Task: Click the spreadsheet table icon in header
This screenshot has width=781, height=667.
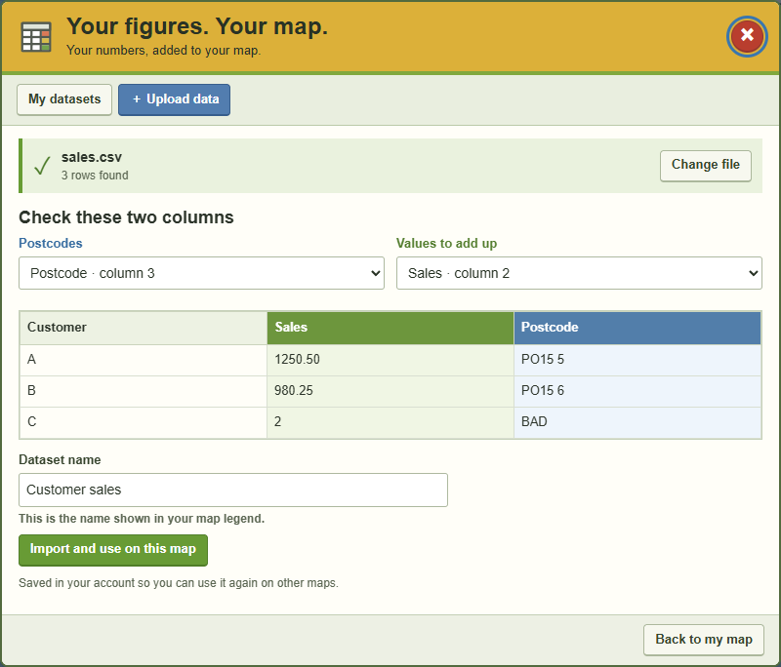Action: (36, 37)
